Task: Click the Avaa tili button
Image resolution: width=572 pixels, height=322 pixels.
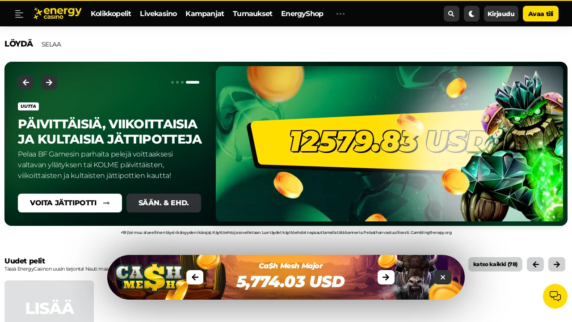Action: tap(541, 14)
